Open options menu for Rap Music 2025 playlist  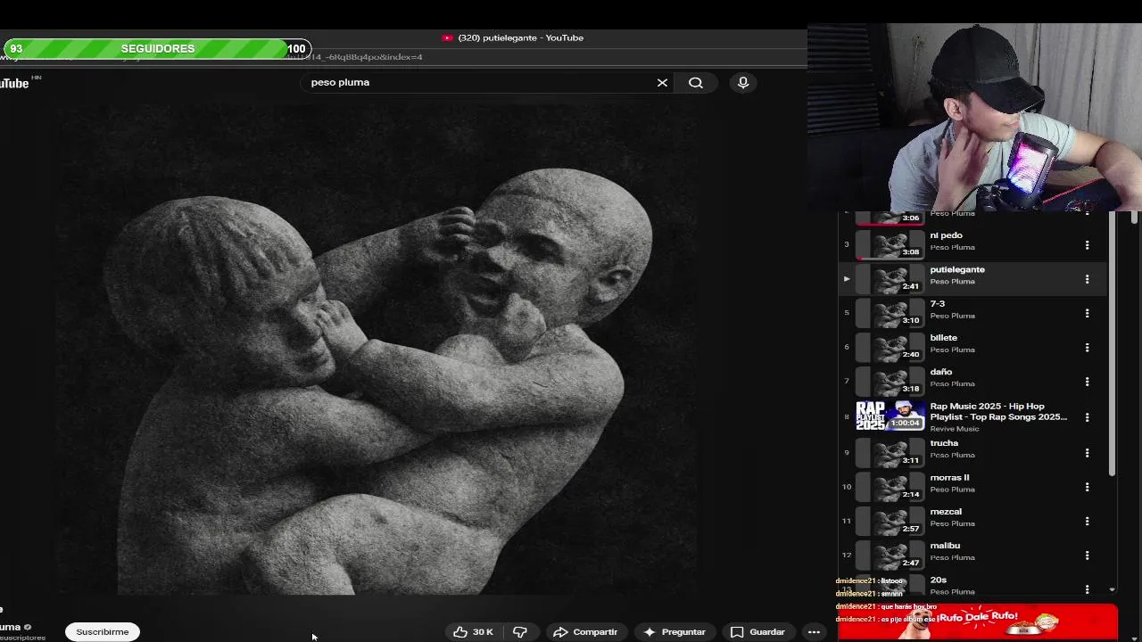pyautogui.click(x=1087, y=416)
